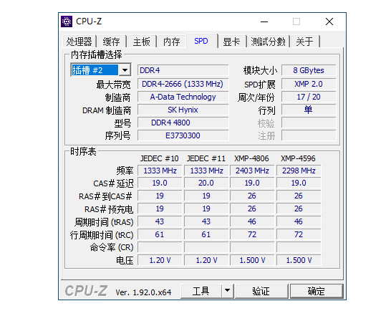Open the 处理器 tab
Screen dimensions: 391x311
coord(79,42)
